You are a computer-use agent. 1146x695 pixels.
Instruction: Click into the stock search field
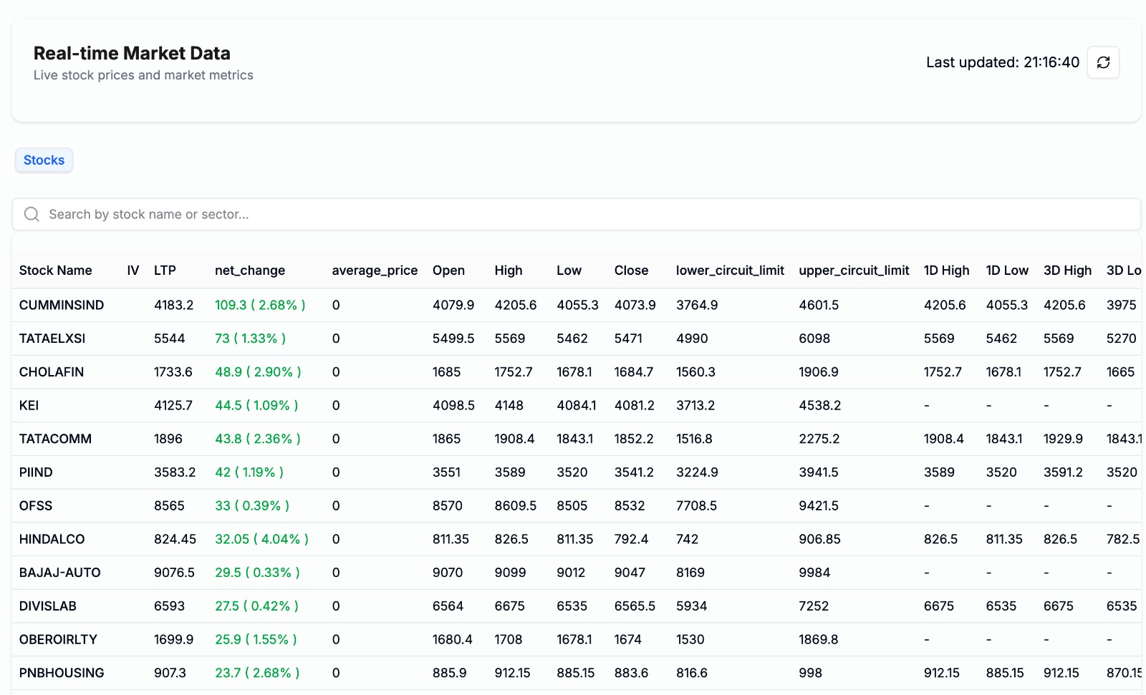tap(286, 214)
